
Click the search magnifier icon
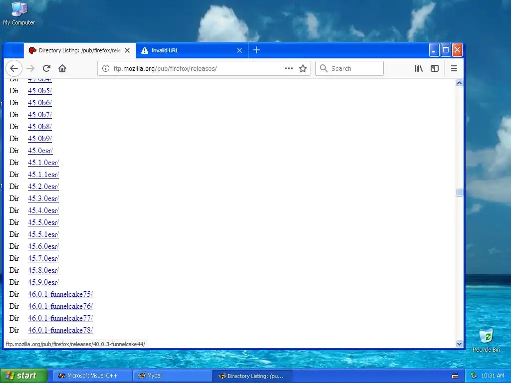click(323, 68)
